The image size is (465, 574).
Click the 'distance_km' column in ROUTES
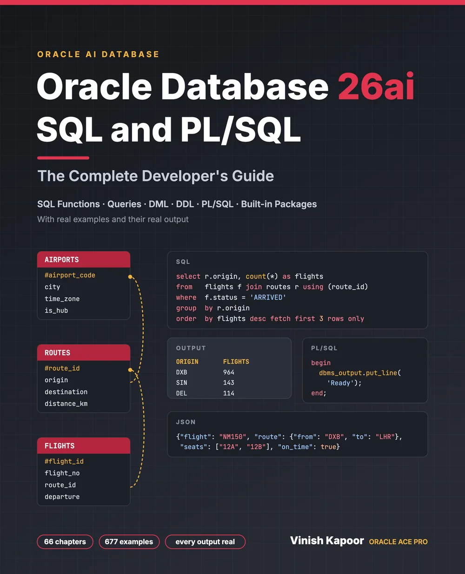pos(66,404)
